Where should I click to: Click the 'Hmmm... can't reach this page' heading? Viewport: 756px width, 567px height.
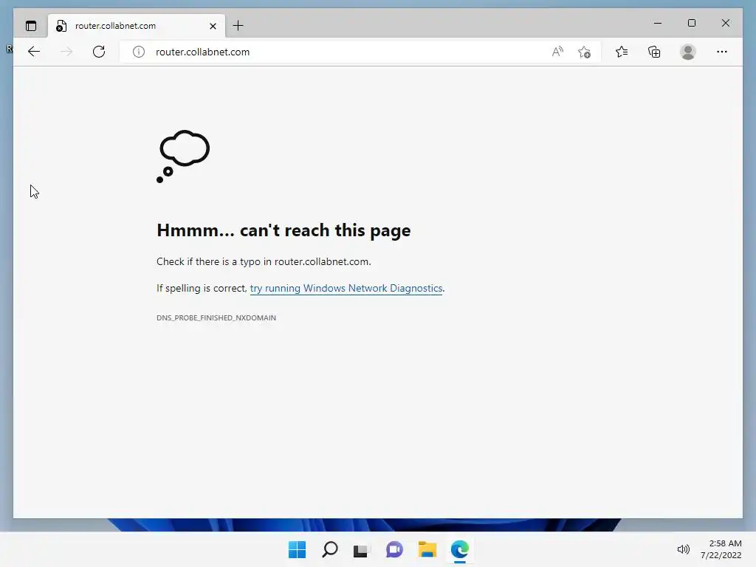(283, 230)
